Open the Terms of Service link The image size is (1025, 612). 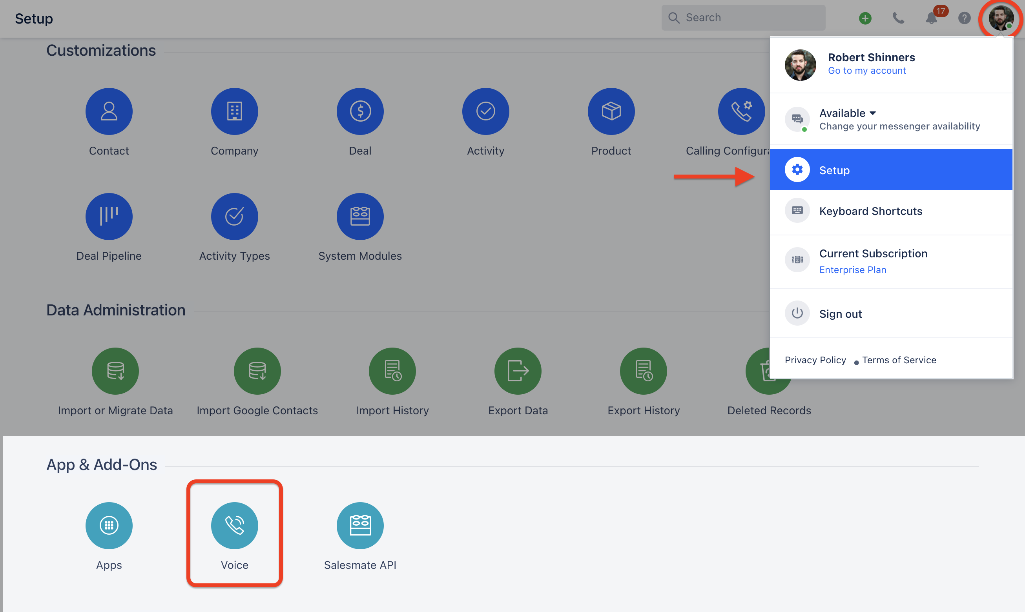click(x=899, y=360)
